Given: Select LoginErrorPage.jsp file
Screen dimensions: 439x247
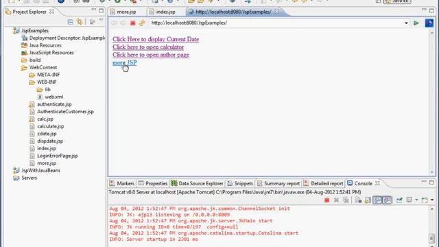Looking at the screenshot, I should coord(58,156).
